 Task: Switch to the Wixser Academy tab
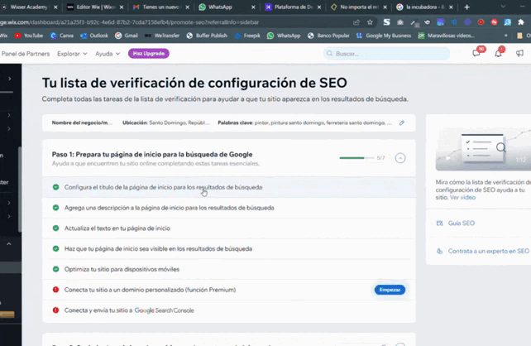(x=29, y=7)
